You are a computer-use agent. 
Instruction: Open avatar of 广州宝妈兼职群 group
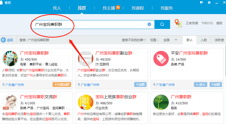click(x=10, y=59)
